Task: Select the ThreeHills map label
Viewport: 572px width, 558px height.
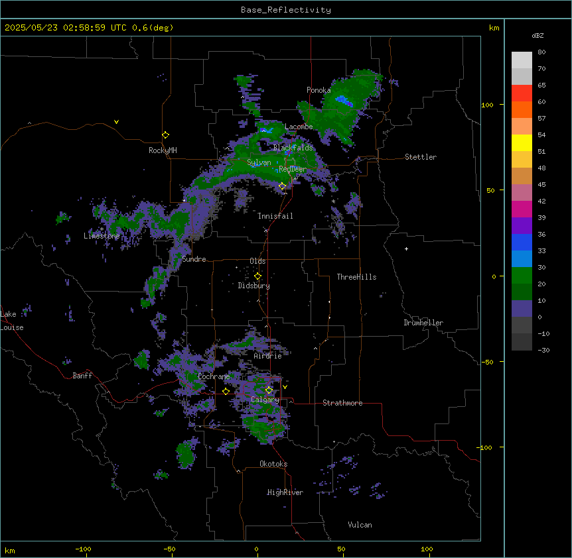Action: click(x=356, y=277)
